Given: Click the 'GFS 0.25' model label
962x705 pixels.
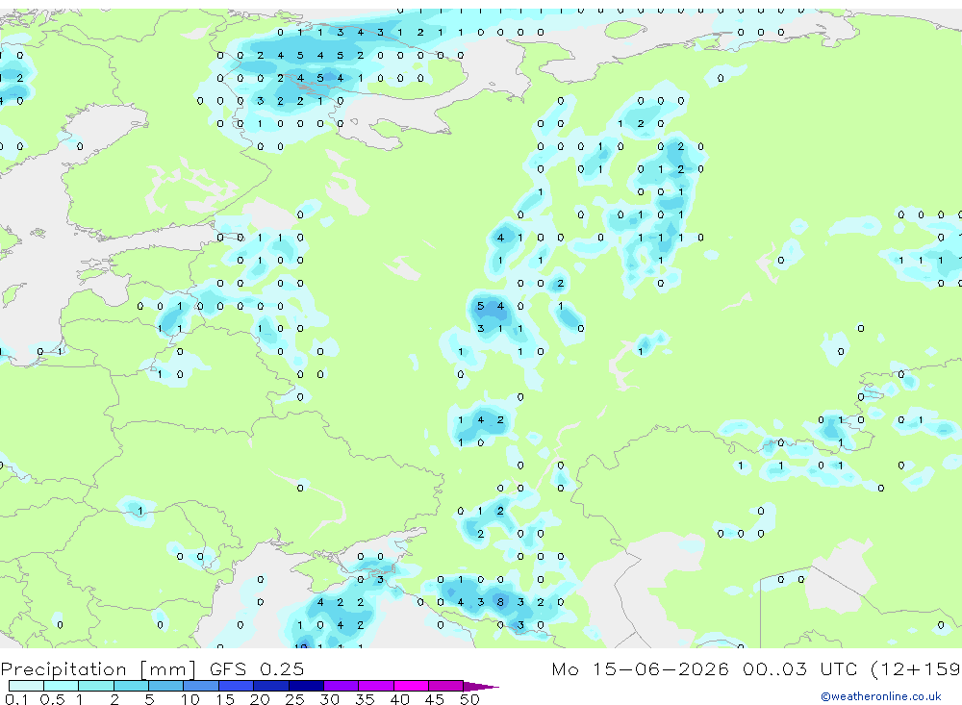Looking at the screenshot, I should point(257,669).
